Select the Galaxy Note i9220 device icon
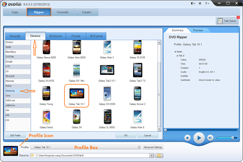 click(77, 47)
